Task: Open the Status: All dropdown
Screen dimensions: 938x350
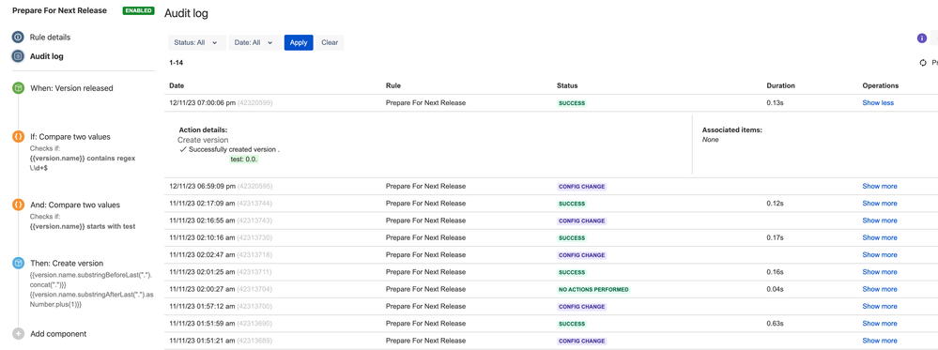Action: pyautogui.click(x=196, y=42)
